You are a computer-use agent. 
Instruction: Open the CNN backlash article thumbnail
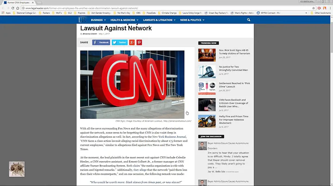click(x=207, y=105)
